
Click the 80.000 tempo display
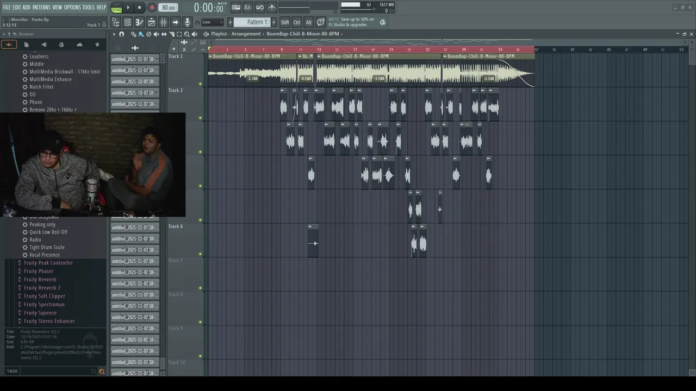tap(168, 8)
